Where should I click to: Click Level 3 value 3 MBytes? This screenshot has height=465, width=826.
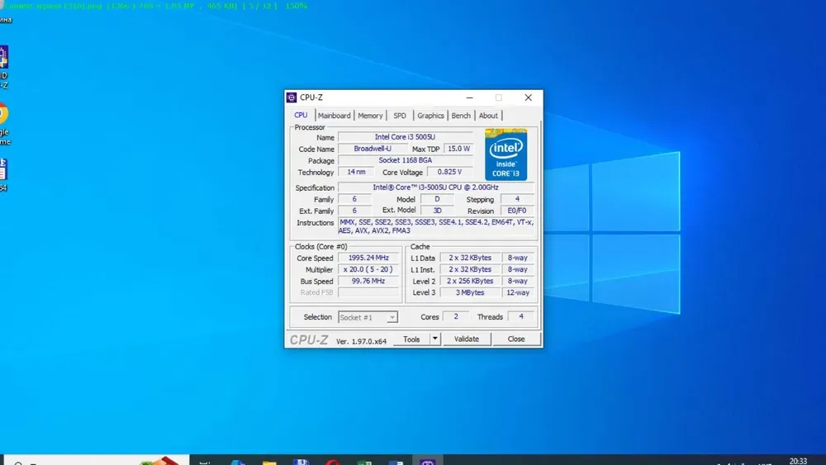click(470, 292)
